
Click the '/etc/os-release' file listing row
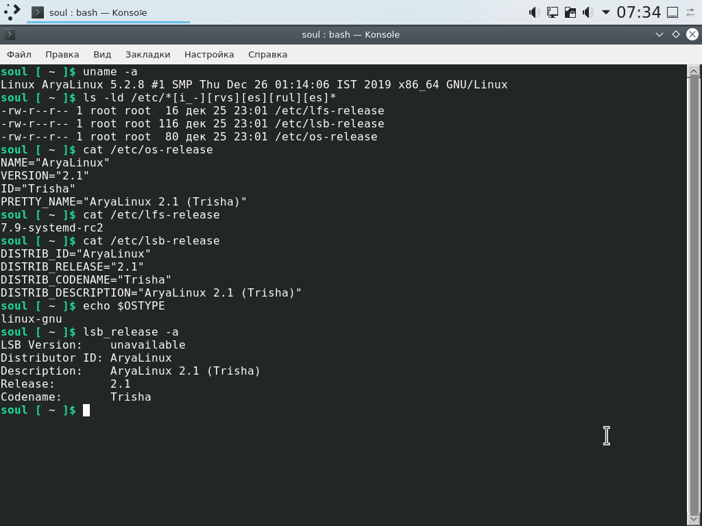click(189, 136)
